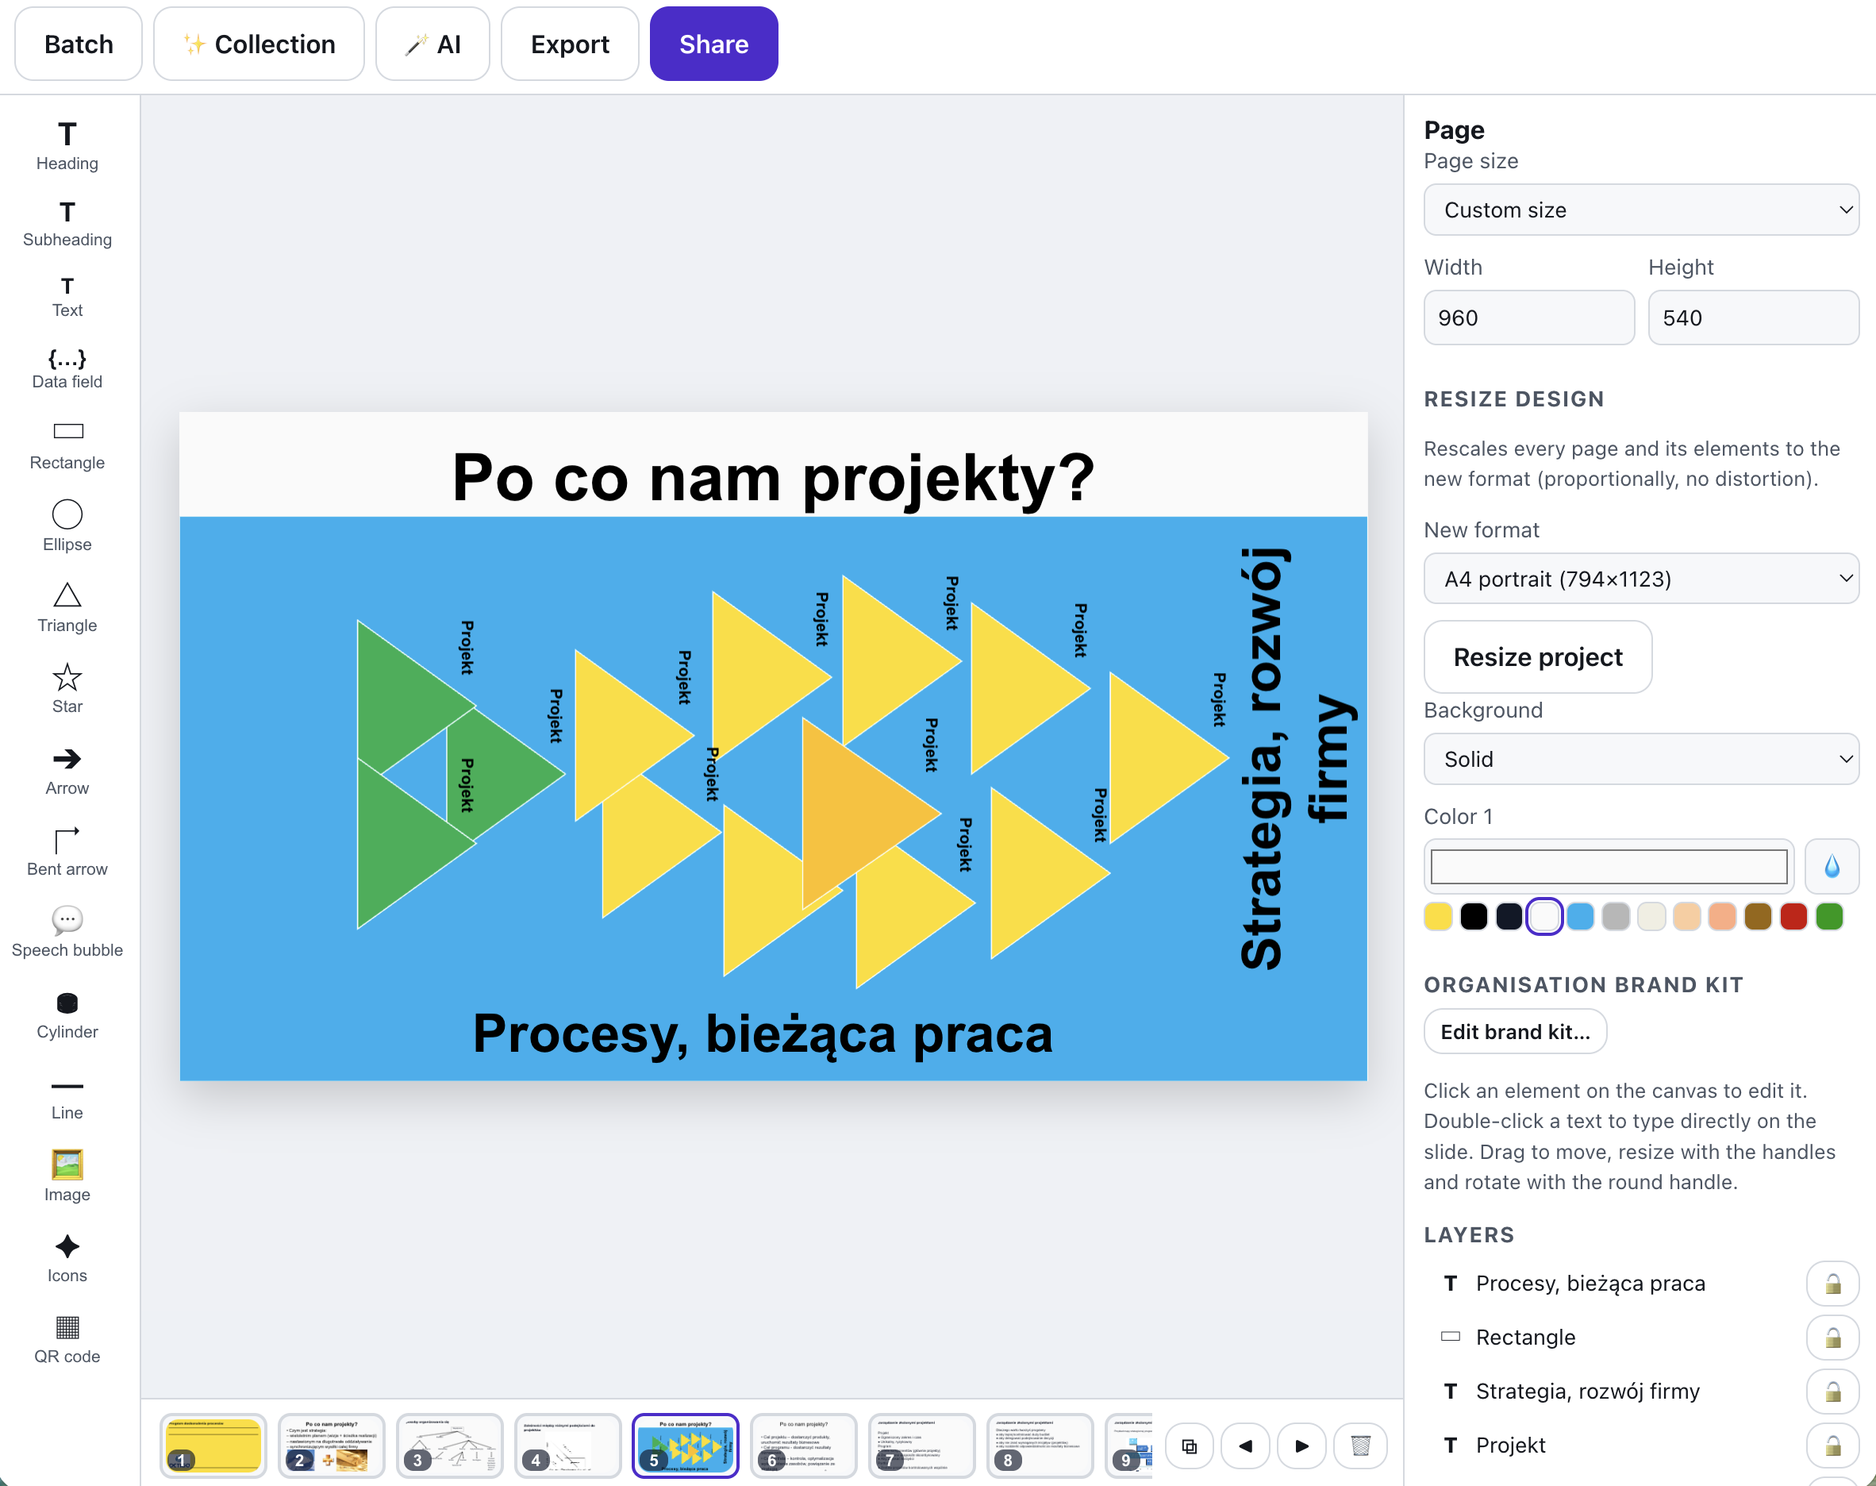1876x1486 pixels.
Task: Choose the Ellipse shape tool
Action: coord(67,526)
